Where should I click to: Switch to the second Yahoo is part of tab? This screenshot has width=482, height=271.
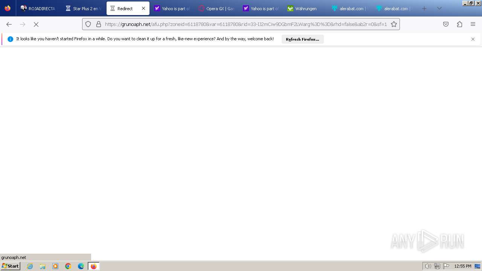(x=261, y=8)
